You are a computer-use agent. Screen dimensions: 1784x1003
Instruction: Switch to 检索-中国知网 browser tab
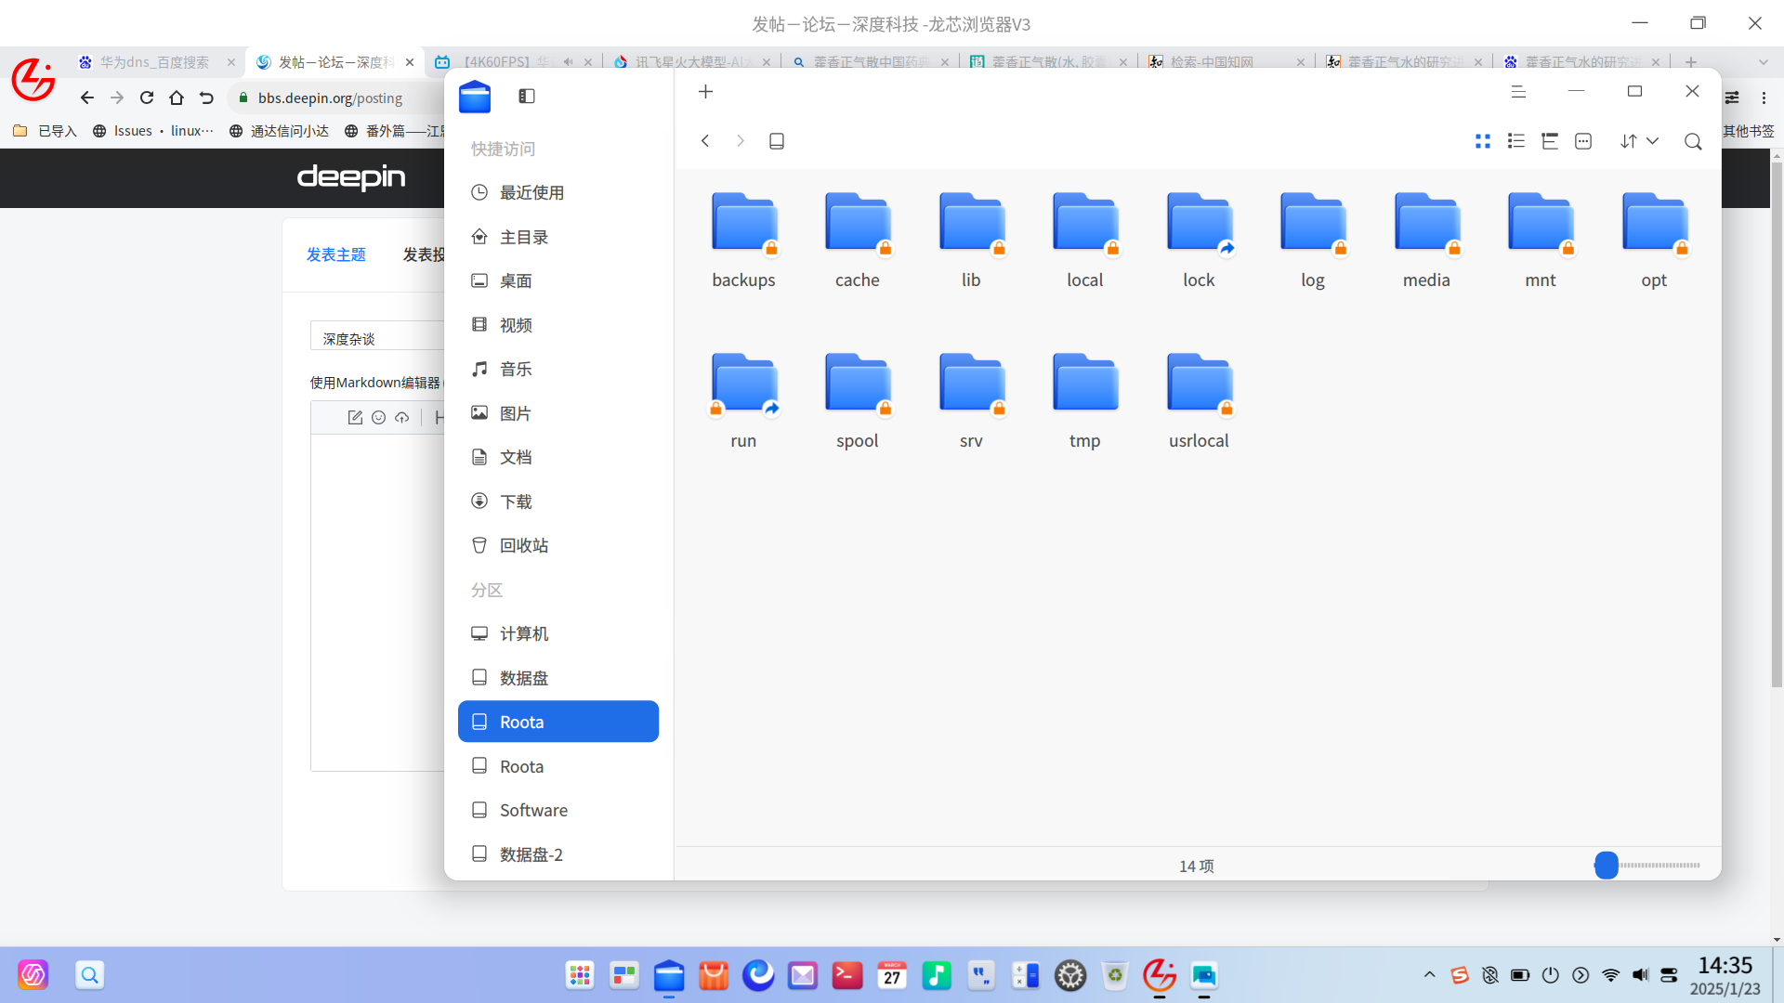coord(1226,62)
